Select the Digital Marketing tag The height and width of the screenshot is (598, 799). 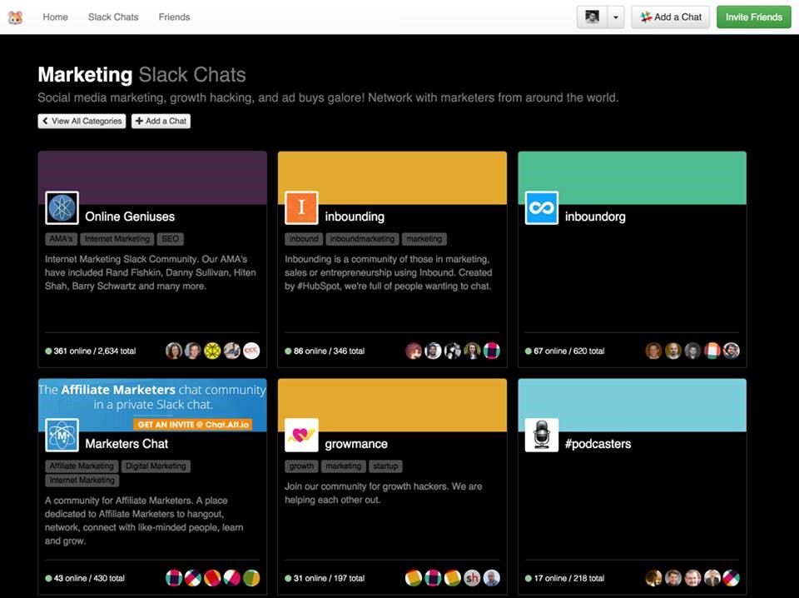pyautogui.click(x=156, y=466)
